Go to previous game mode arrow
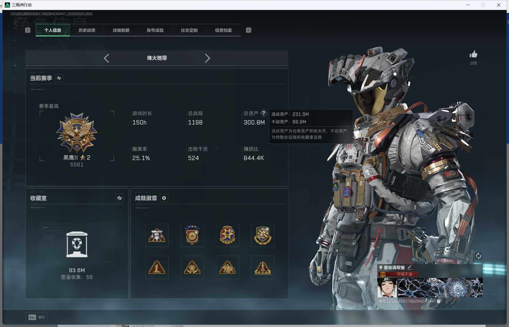509x327 pixels. (106, 58)
